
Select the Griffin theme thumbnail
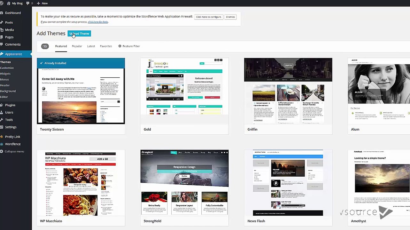tap(288, 91)
